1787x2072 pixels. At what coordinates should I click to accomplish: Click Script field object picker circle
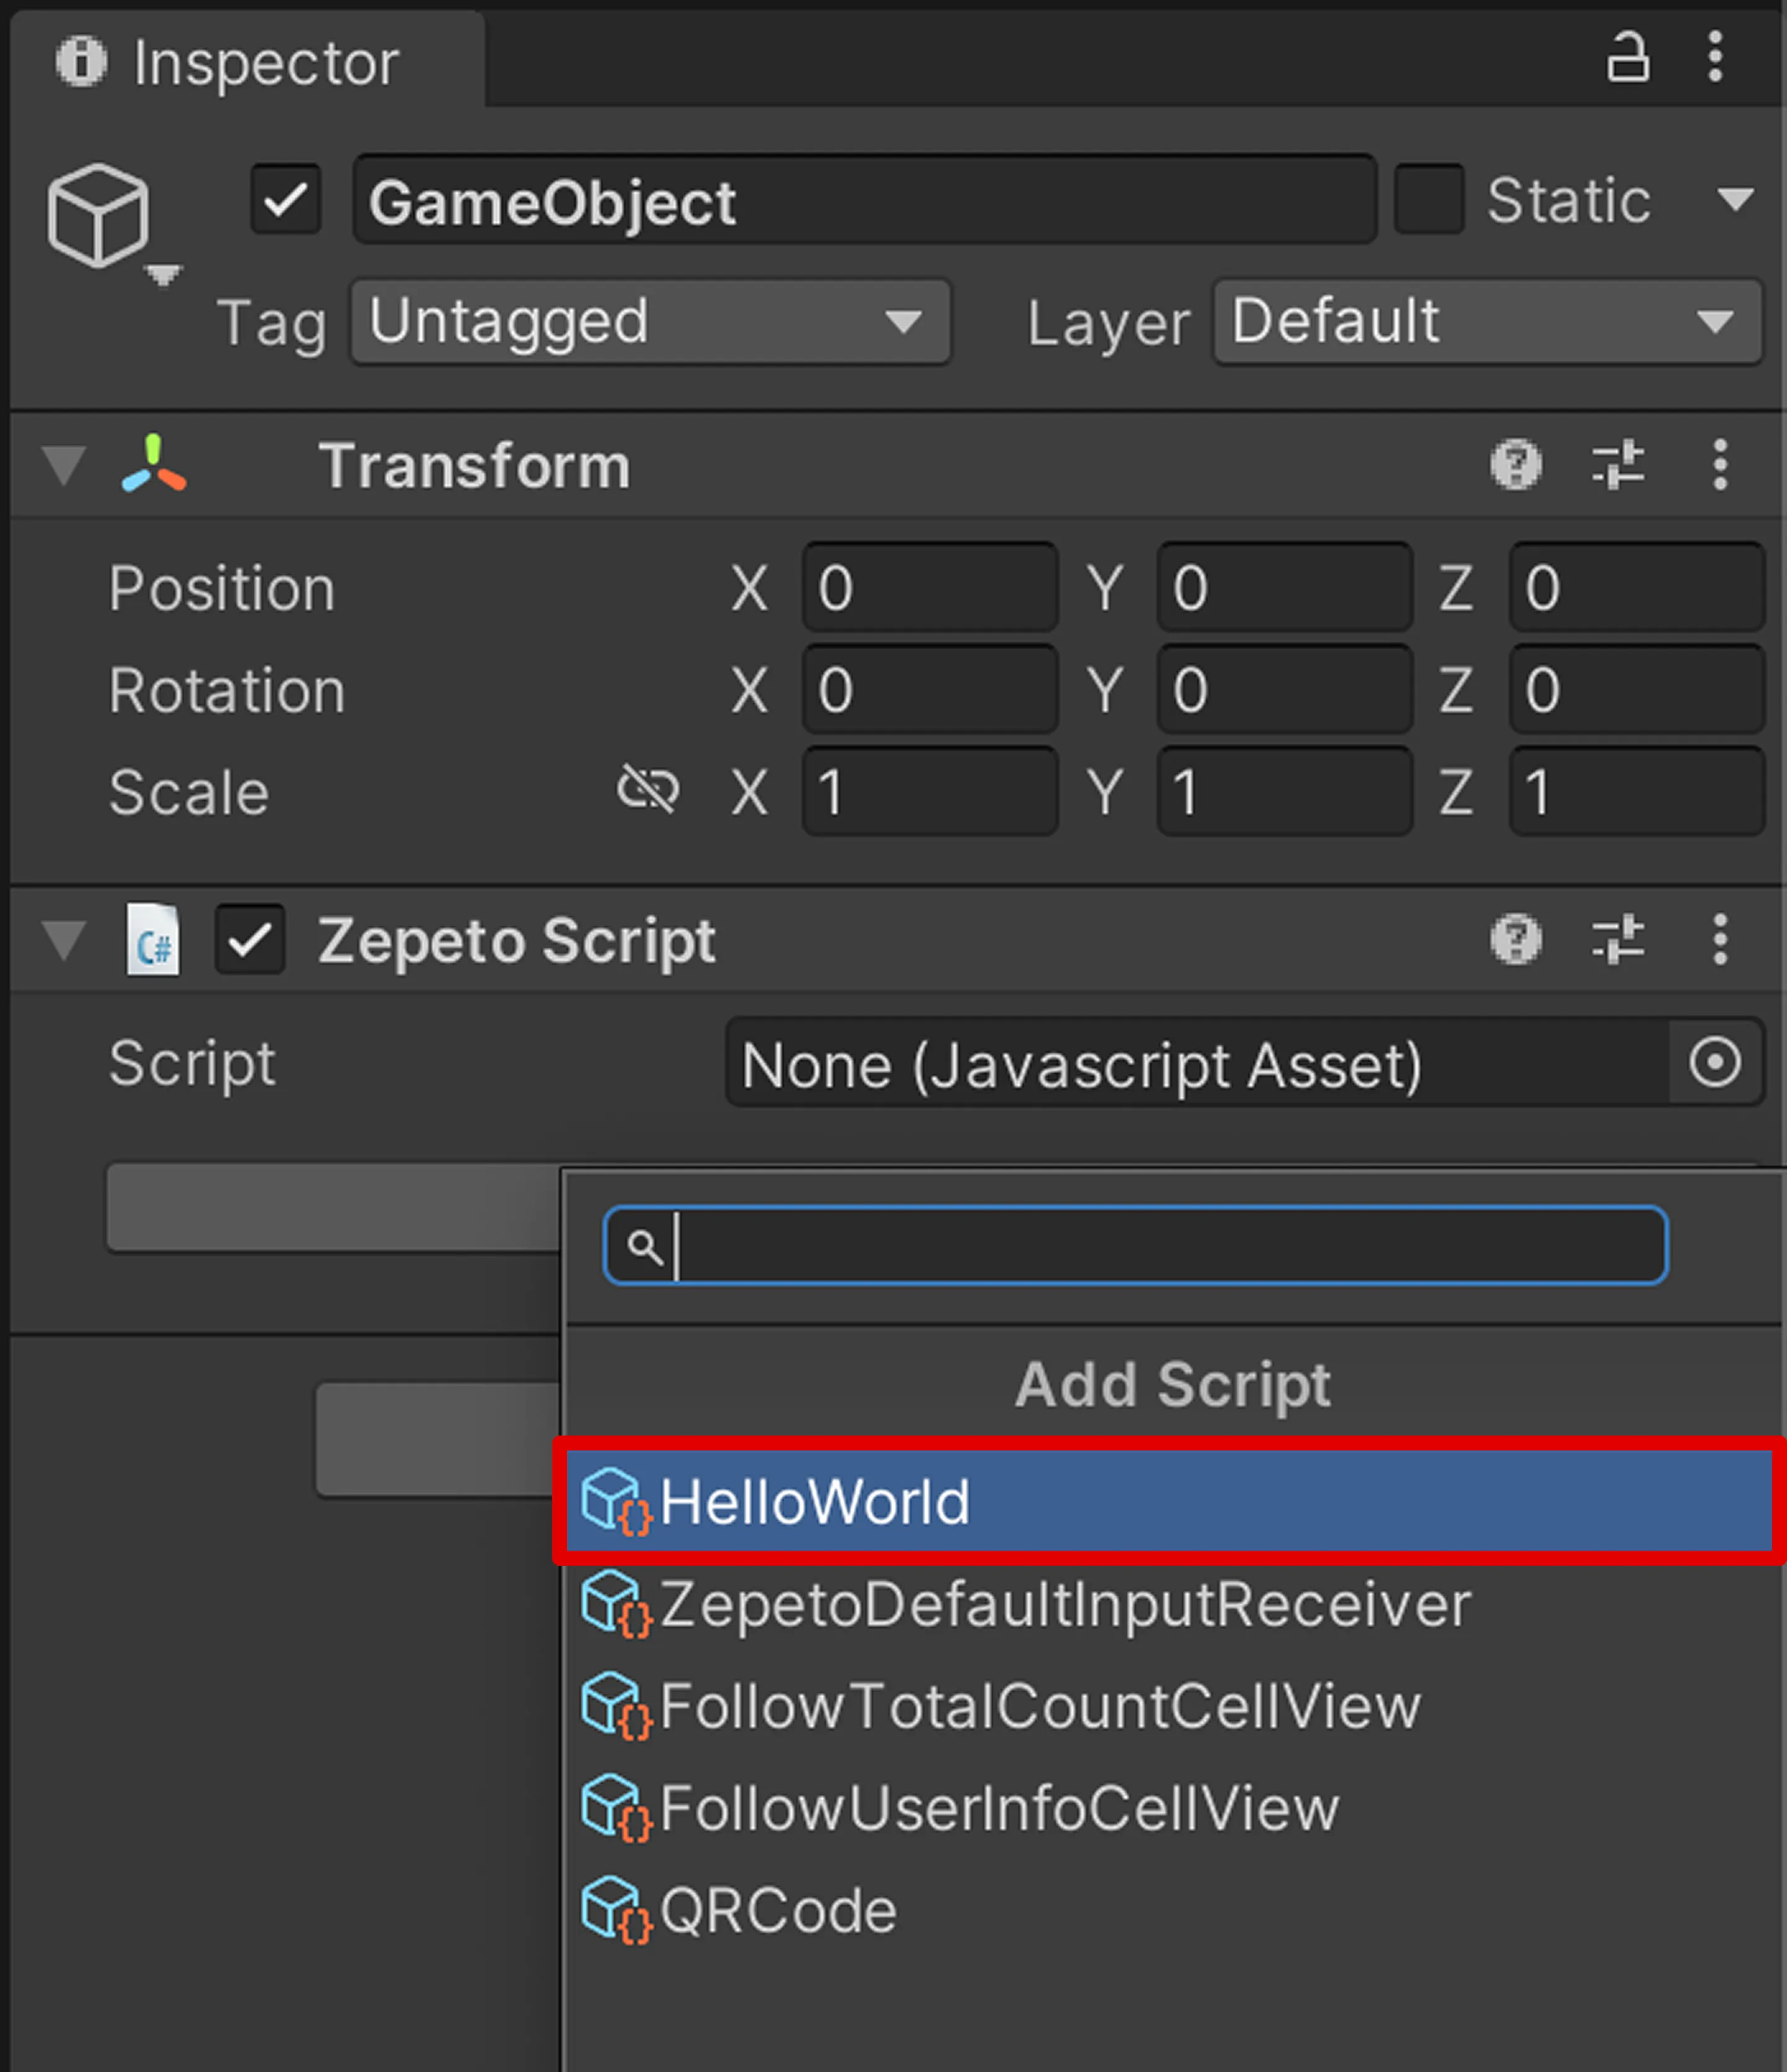pos(1715,1062)
